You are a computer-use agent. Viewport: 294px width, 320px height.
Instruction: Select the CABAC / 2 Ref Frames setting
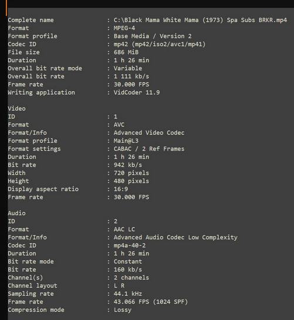tap(149, 149)
